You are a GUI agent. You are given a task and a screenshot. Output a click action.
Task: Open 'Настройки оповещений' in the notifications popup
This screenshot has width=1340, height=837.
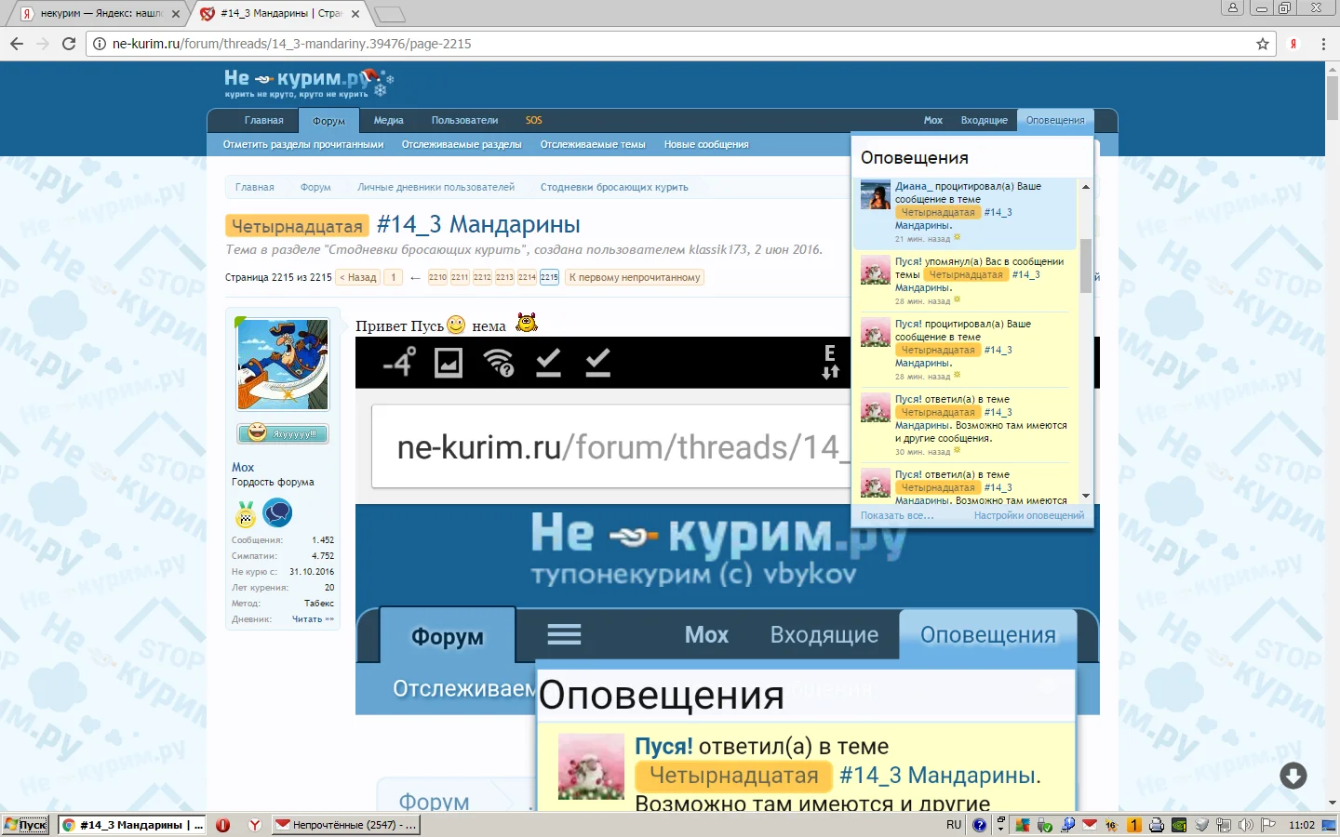tap(1029, 515)
